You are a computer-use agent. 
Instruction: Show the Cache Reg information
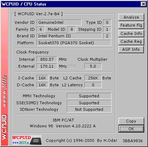coord(131,41)
